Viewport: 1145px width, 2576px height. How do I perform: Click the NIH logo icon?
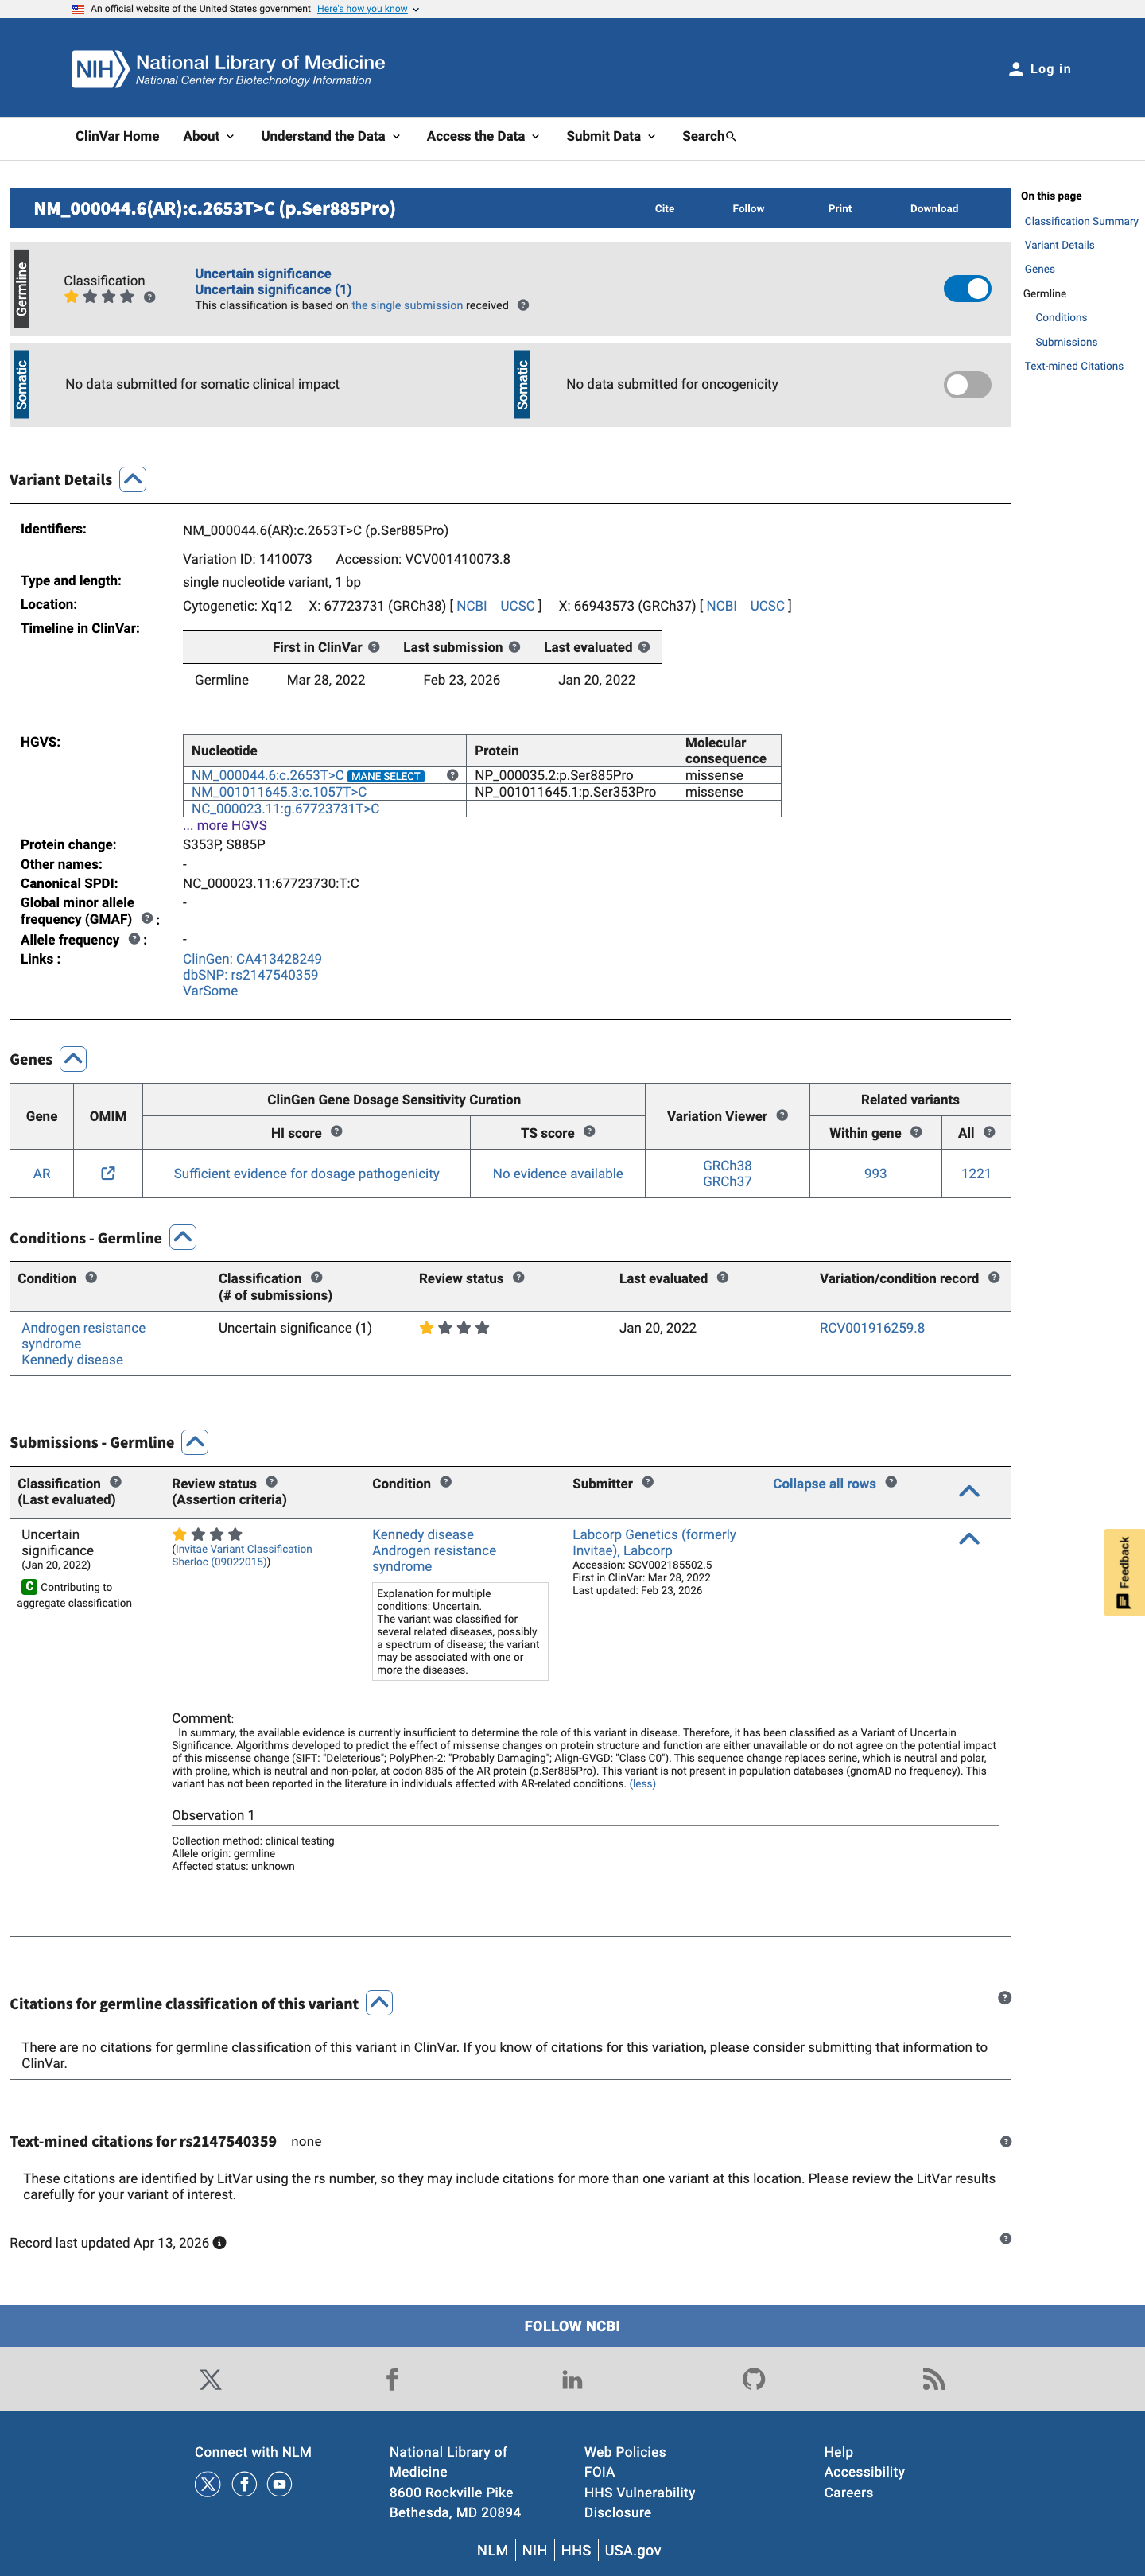point(100,69)
